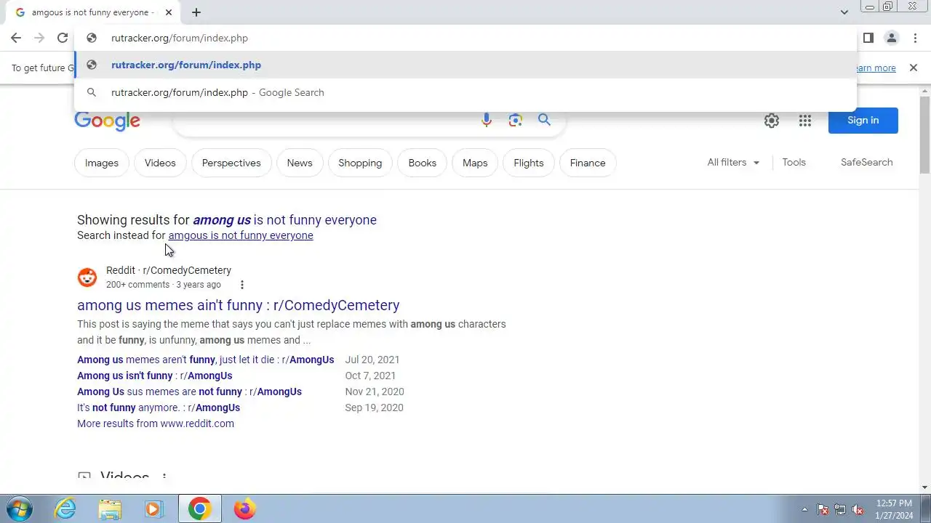Click More results from www.reddit.com

(x=156, y=423)
